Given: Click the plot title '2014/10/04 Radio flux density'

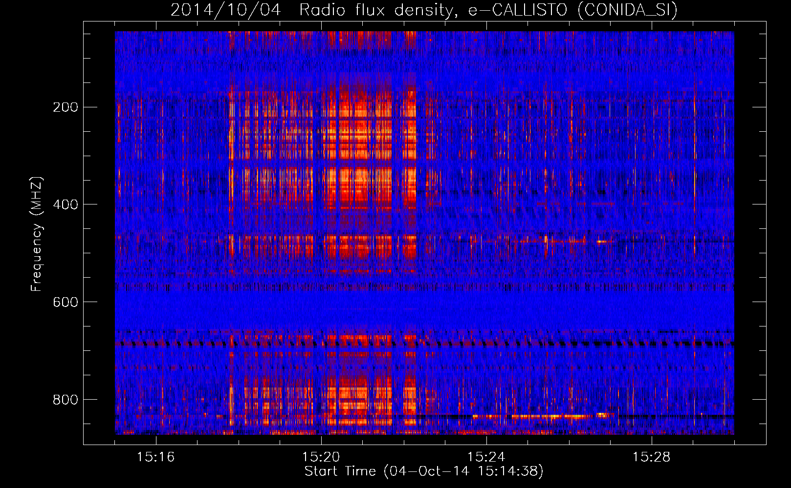Looking at the screenshot, I should point(316,10).
